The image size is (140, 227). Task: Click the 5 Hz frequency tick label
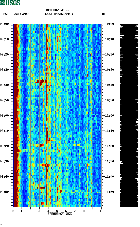point(57,211)
